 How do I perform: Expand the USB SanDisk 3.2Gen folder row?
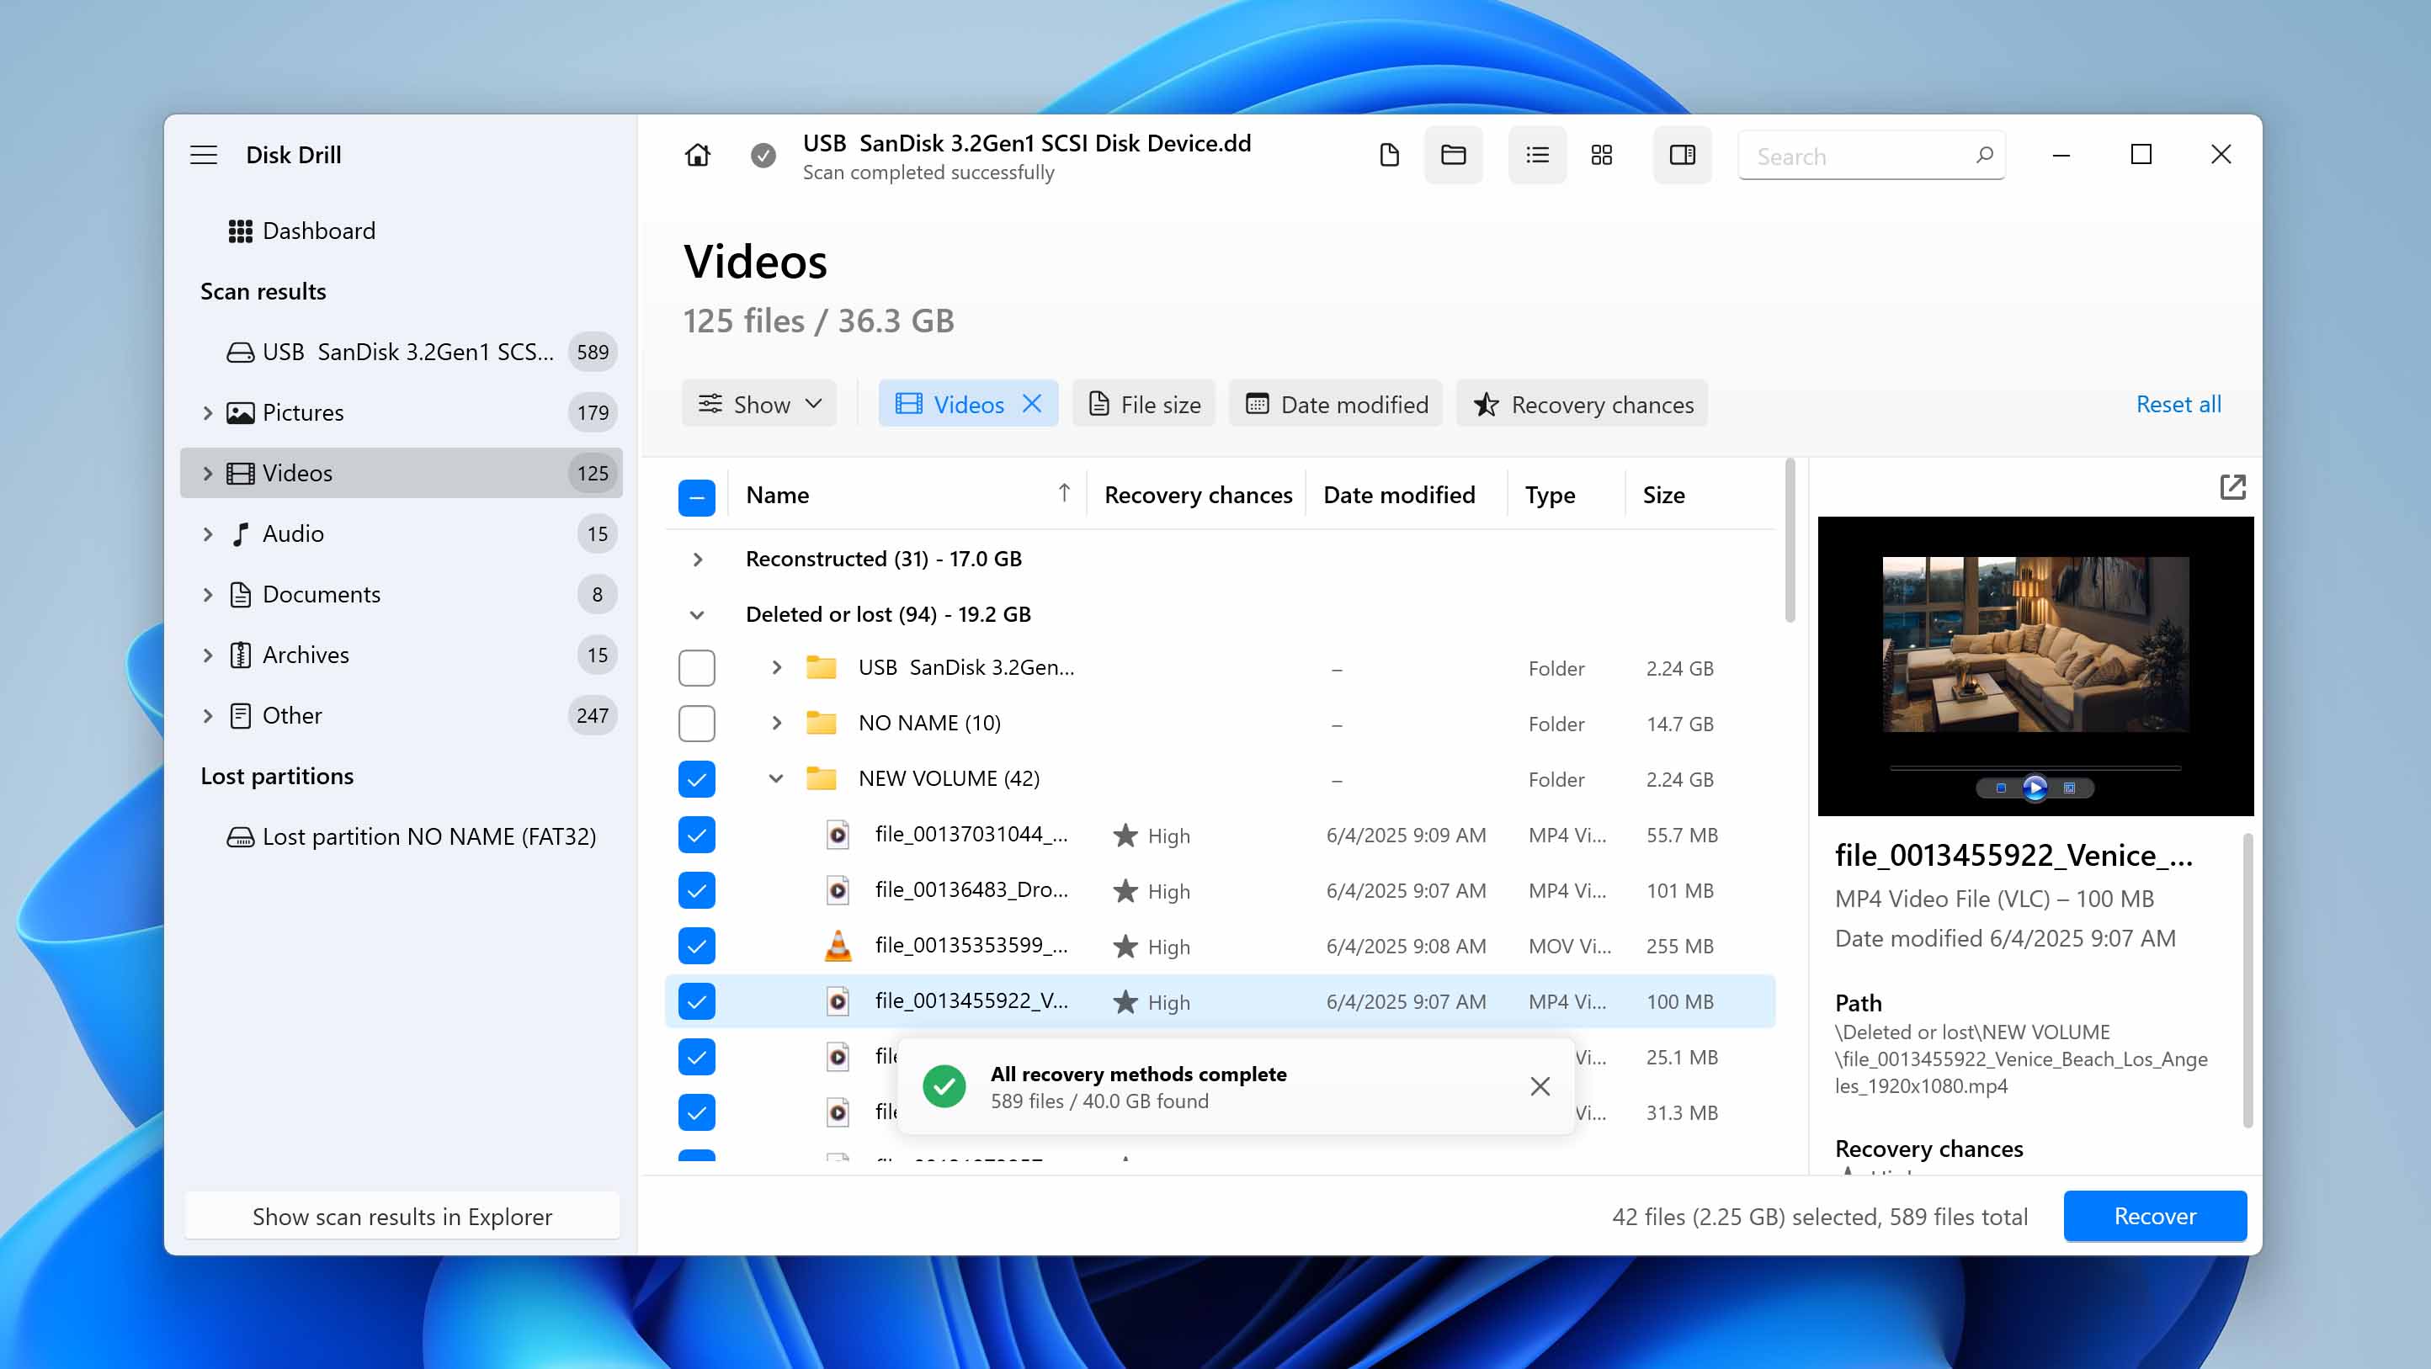pyautogui.click(x=776, y=667)
